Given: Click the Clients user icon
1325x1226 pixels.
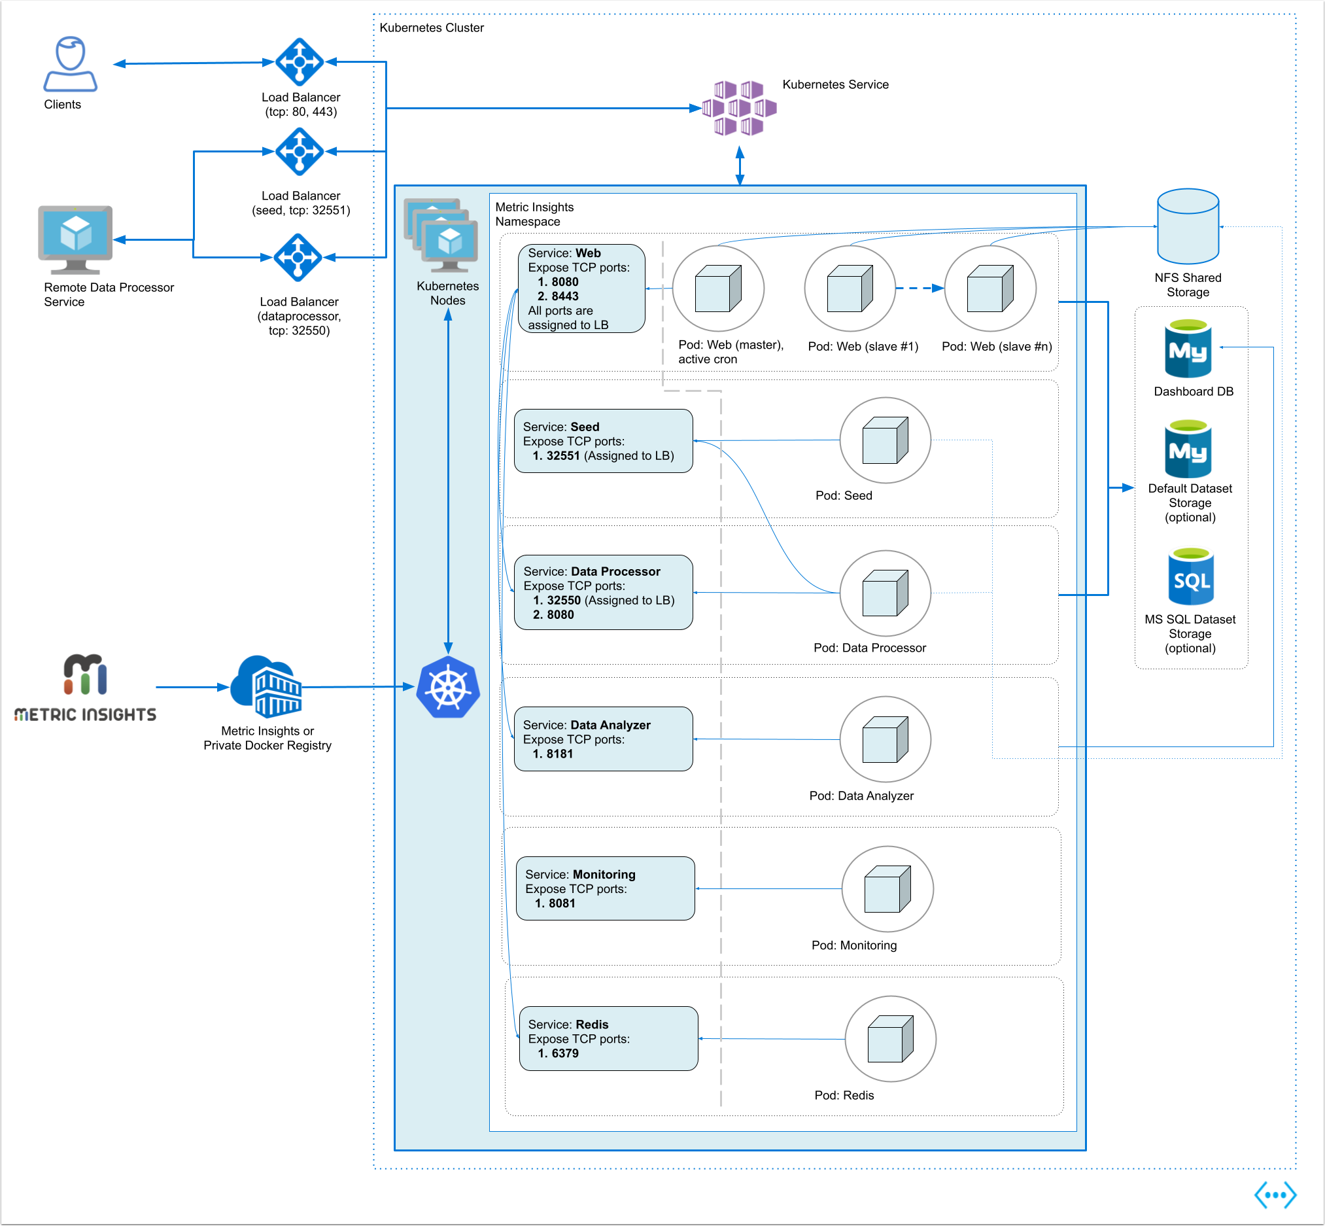Looking at the screenshot, I should [x=70, y=63].
